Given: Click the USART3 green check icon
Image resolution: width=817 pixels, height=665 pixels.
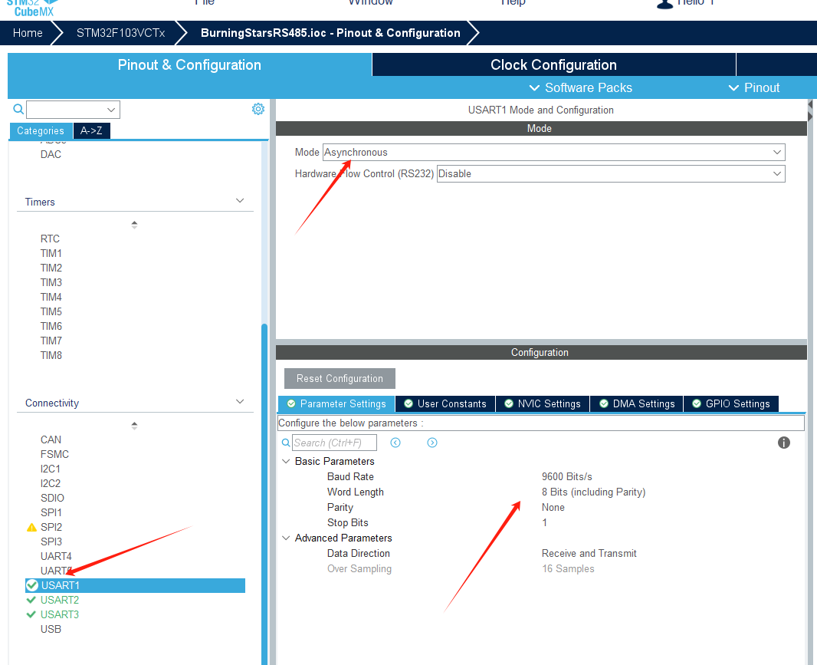Looking at the screenshot, I should click(x=31, y=614).
